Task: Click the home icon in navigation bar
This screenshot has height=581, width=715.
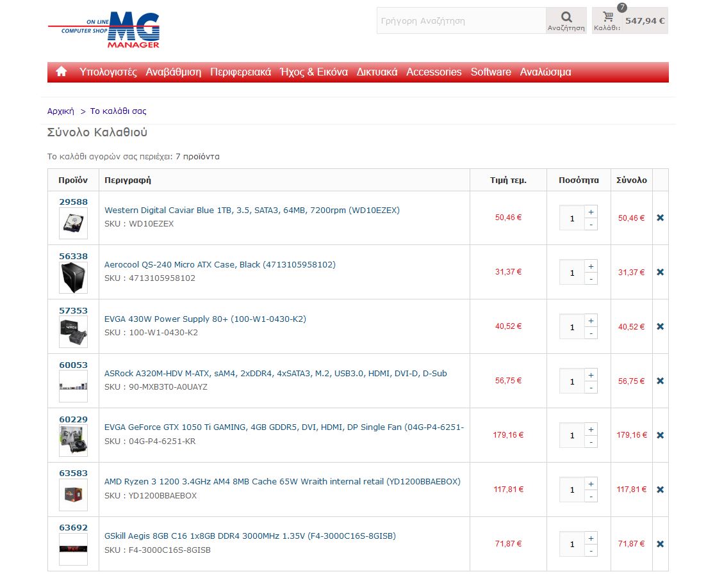Action: click(61, 72)
